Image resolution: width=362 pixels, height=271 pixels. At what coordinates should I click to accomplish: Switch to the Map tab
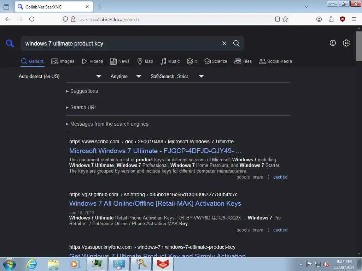[145, 61]
